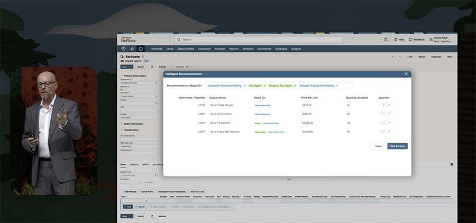The height and width of the screenshot is (223, 476).
Task: Click the Home icon in navigation bar
Action: point(141,49)
